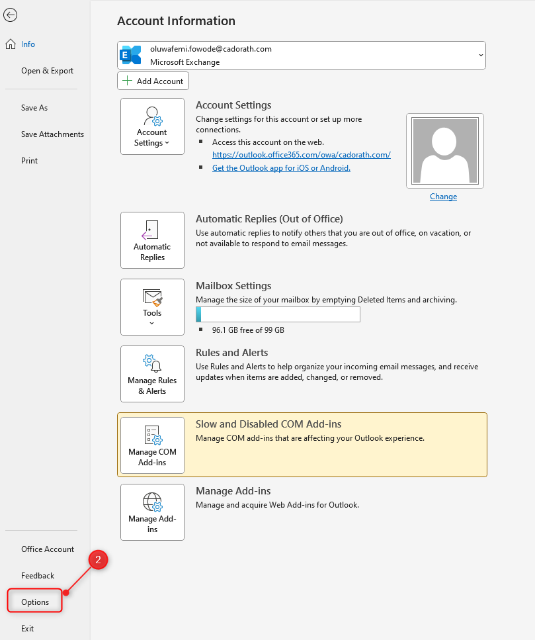The width and height of the screenshot is (535, 640).
Task: Open the Feedback page
Action: click(38, 576)
